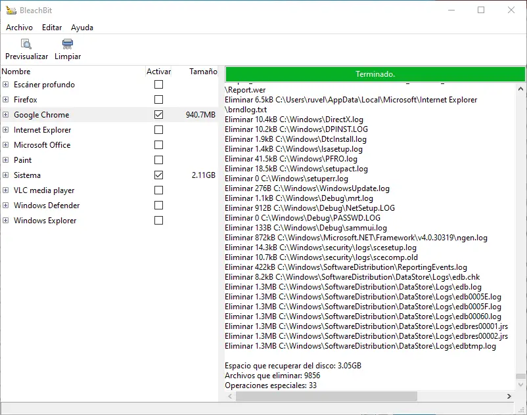
Task: Enable the Windows Explorer checkbox
Action: (x=158, y=220)
